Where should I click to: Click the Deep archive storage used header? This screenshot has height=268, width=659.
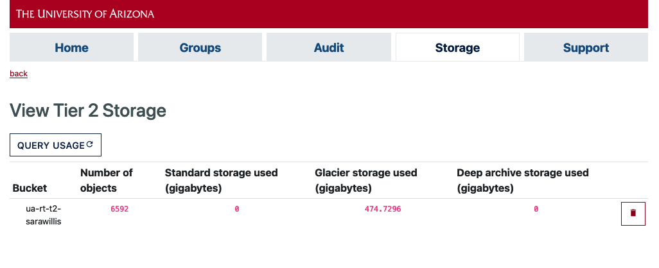pos(522,180)
